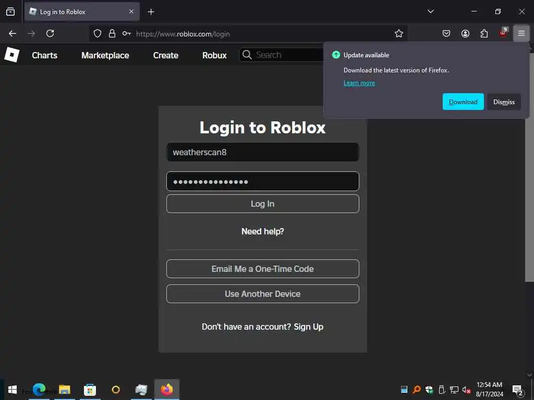
Task: Bookmark this page with star icon
Action: click(x=399, y=33)
